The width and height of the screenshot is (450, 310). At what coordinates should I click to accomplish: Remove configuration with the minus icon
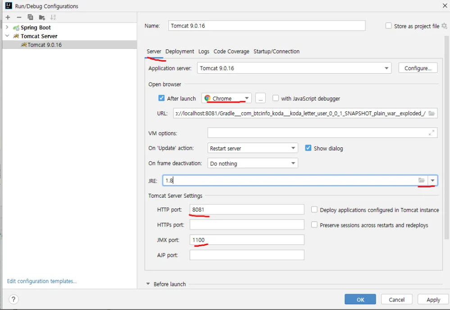pyautogui.click(x=19, y=18)
